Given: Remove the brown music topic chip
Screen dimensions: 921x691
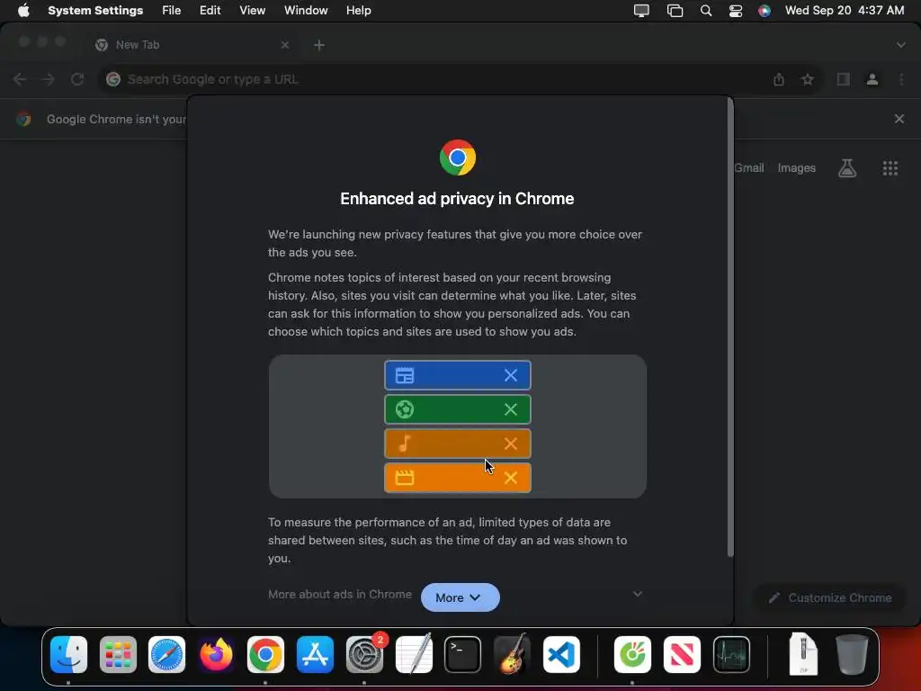Looking at the screenshot, I should point(511,444).
